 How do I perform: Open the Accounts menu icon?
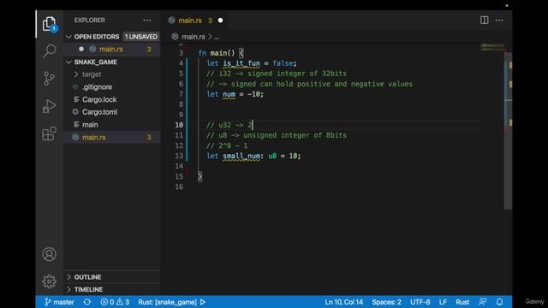(50, 254)
